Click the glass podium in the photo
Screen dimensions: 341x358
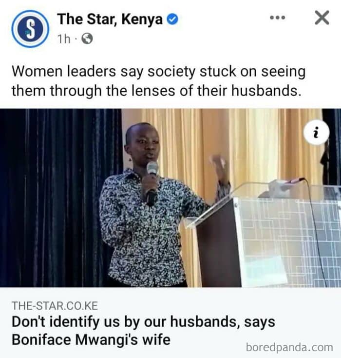tap(262, 235)
